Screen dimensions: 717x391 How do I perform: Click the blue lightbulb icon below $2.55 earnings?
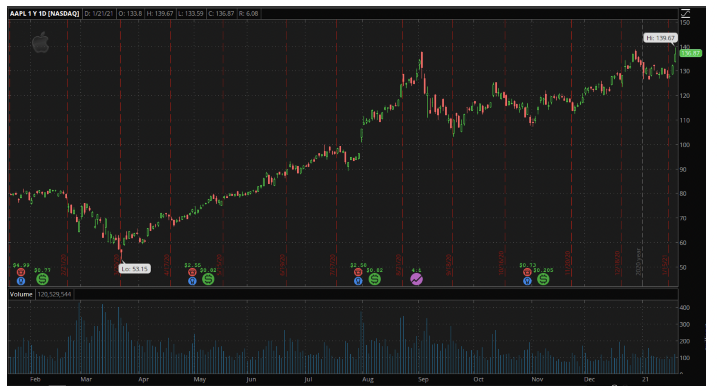click(x=192, y=281)
